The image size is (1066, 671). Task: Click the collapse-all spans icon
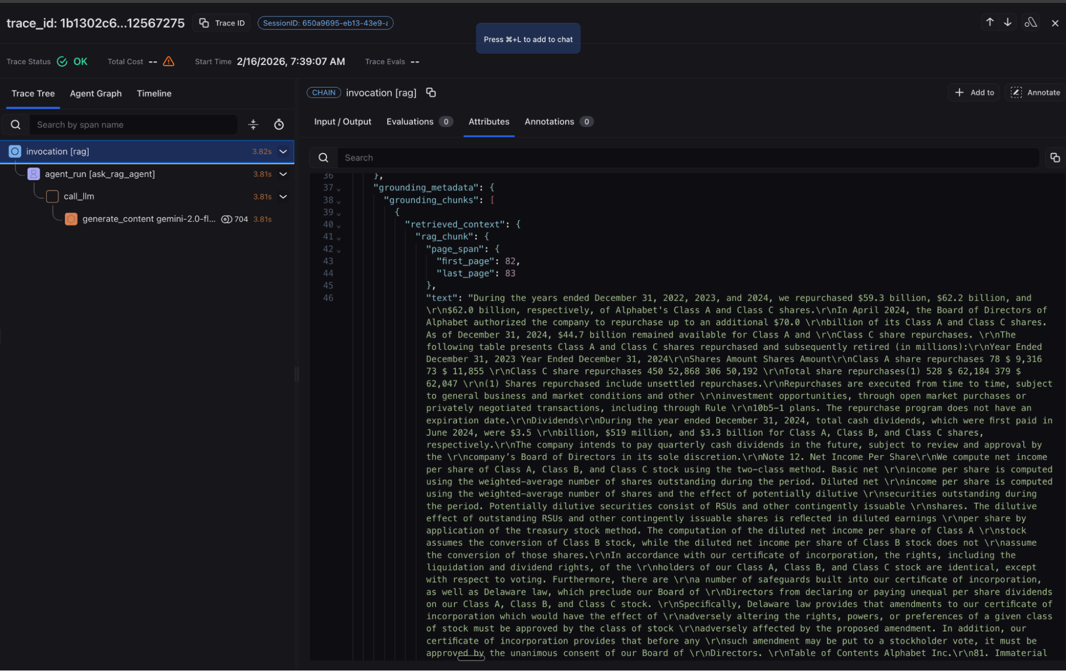tap(253, 124)
